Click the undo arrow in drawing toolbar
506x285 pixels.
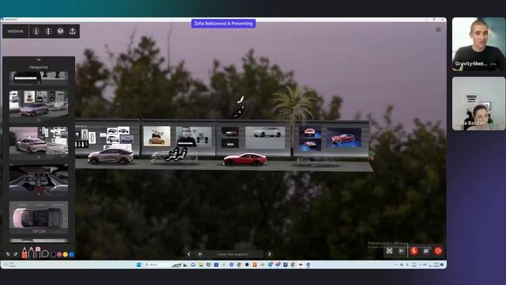point(8,254)
